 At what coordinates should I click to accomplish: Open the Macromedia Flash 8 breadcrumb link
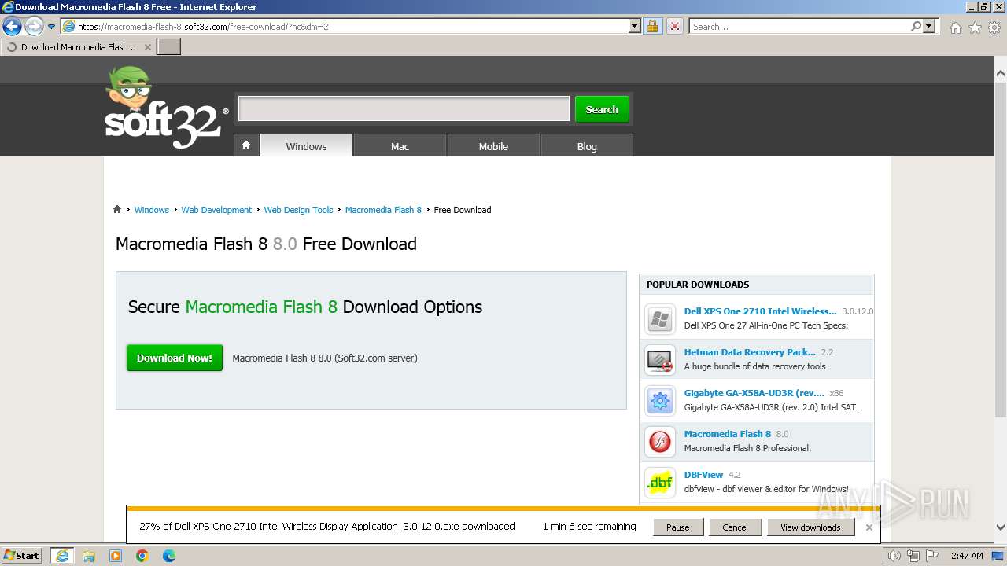tap(383, 210)
